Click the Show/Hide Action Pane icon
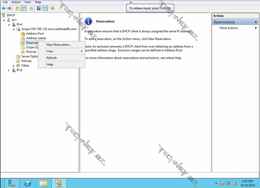Screen dimensions: 260x188 tap(45, 8)
